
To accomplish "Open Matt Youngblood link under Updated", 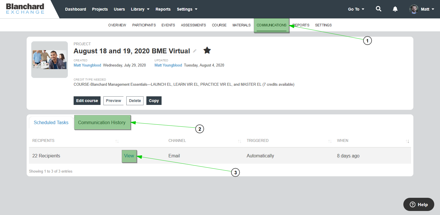I will (168, 65).
